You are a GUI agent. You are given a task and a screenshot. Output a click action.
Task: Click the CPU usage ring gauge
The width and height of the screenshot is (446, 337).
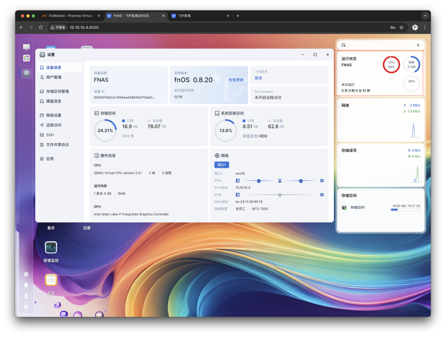[391, 65]
